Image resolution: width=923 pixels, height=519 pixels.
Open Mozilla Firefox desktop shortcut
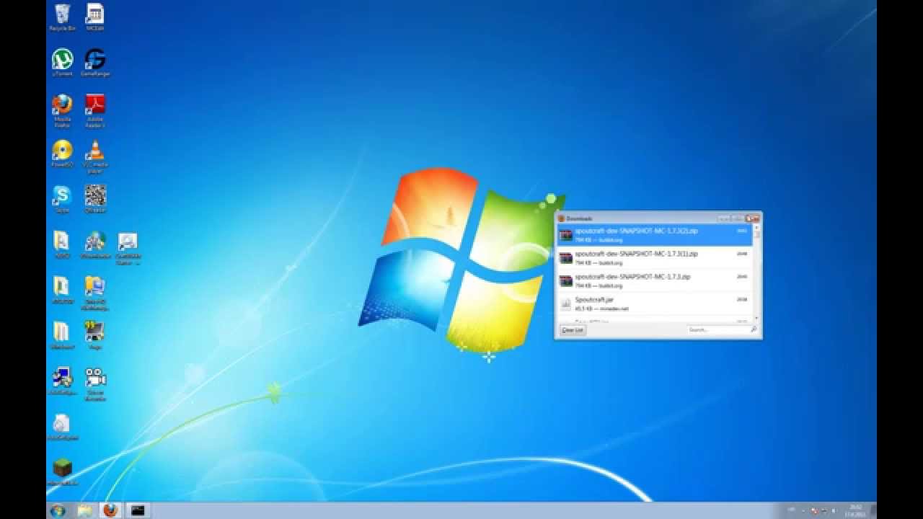coord(63,110)
